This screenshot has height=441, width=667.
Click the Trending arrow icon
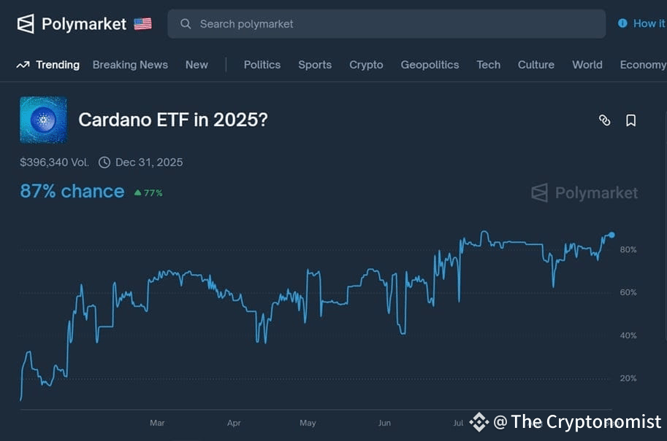23,65
